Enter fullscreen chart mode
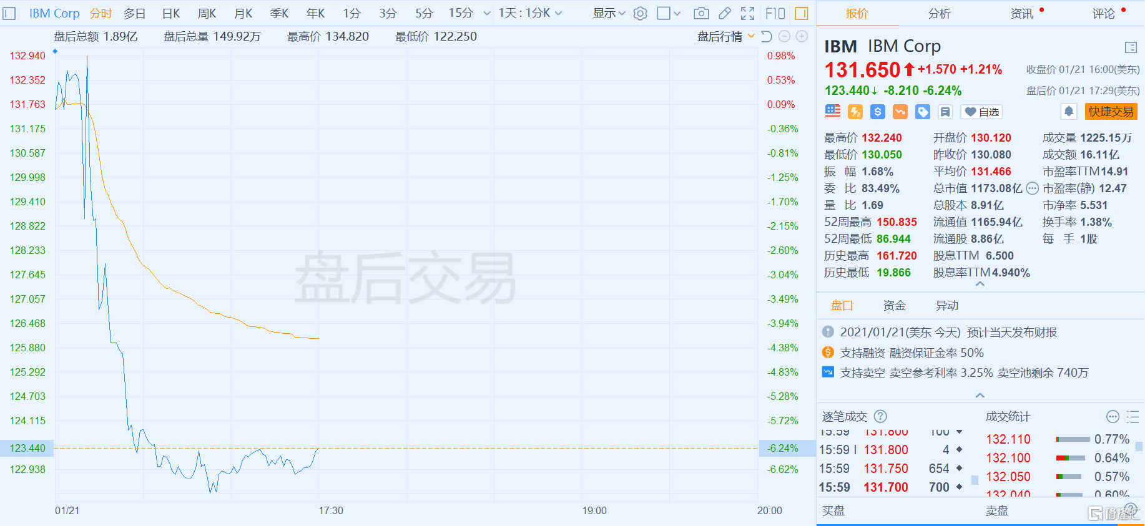The width and height of the screenshot is (1145, 526). point(747,13)
